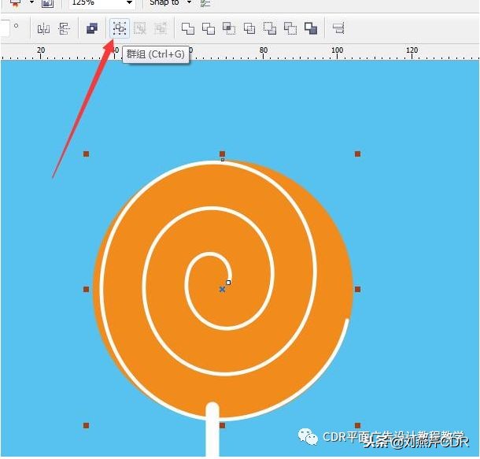Image resolution: width=480 pixels, height=459 pixels.
Task: Weld the selected shapes together
Action: (188, 28)
